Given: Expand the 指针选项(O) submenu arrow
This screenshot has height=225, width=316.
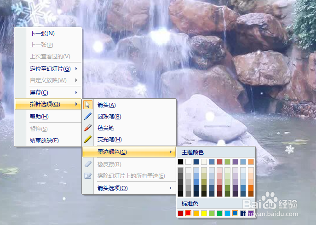Looking at the screenshot, I should click(76, 104).
